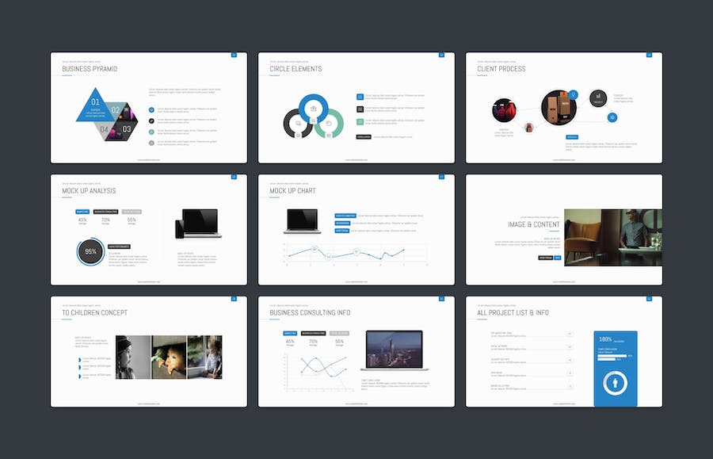Click the 70% stat in Mock Up Analysis

(x=105, y=220)
